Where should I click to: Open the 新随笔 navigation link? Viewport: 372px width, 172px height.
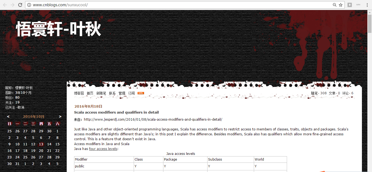pos(101,93)
